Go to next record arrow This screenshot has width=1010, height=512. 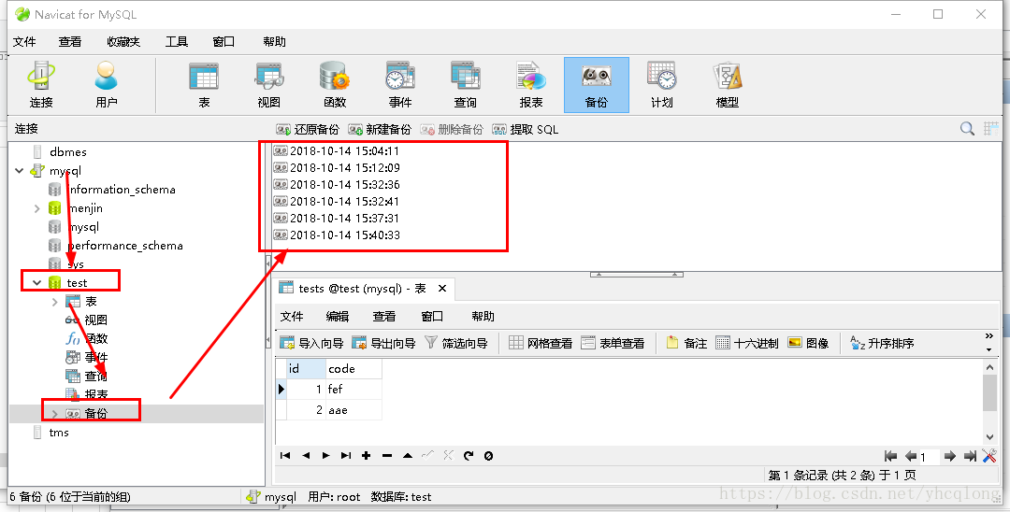tap(326, 455)
